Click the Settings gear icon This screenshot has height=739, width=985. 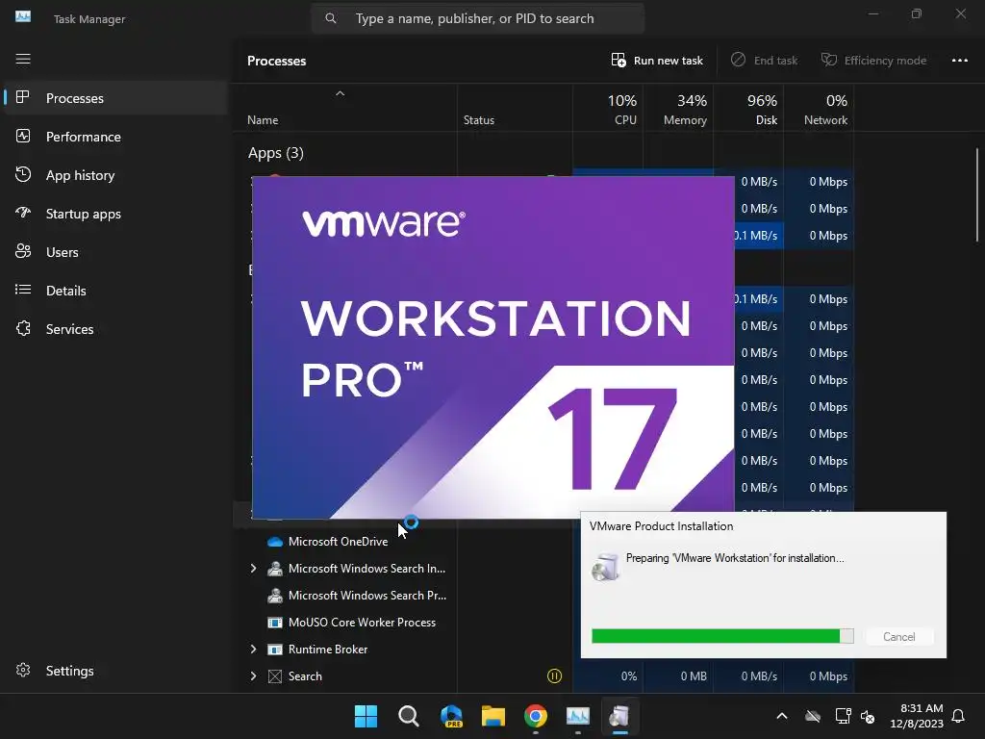tap(23, 670)
